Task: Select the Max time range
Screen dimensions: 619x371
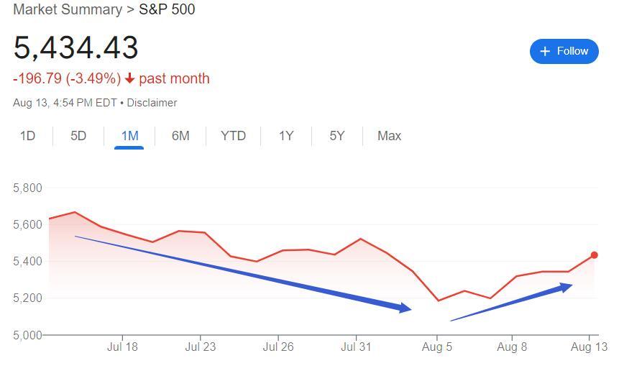Action: [389, 136]
